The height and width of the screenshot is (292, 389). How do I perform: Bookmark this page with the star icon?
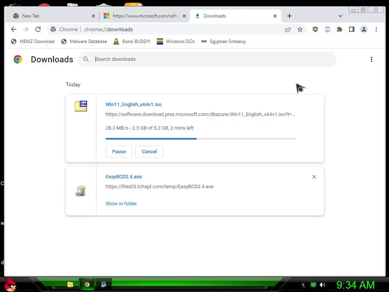[300, 30]
